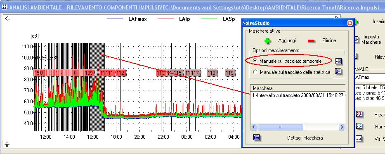This screenshot has width=385, height=154.
Task: Select Manuale sul tracciato della statistica option
Action: click(x=255, y=72)
